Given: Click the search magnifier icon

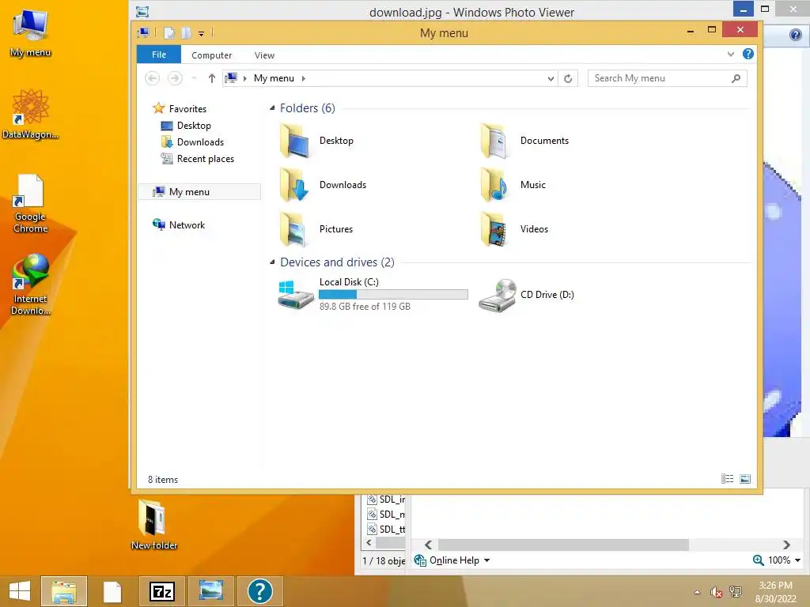Looking at the screenshot, I should click(x=736, y=78).
